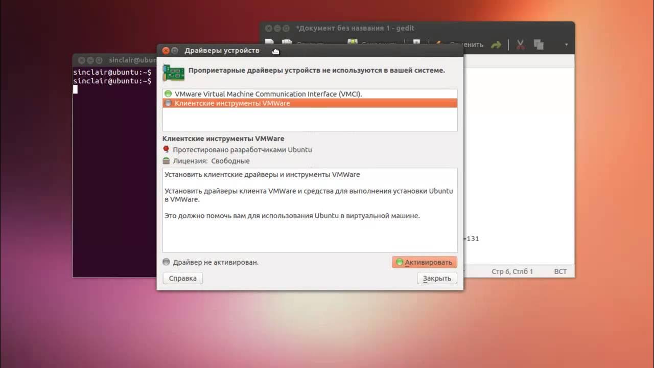Click the Проприетарные драйверы header message

[317, 70]
